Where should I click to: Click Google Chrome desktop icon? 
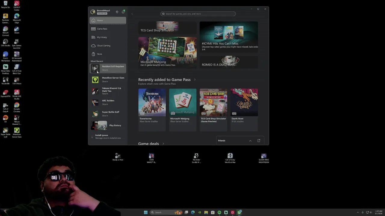point(17,107)
